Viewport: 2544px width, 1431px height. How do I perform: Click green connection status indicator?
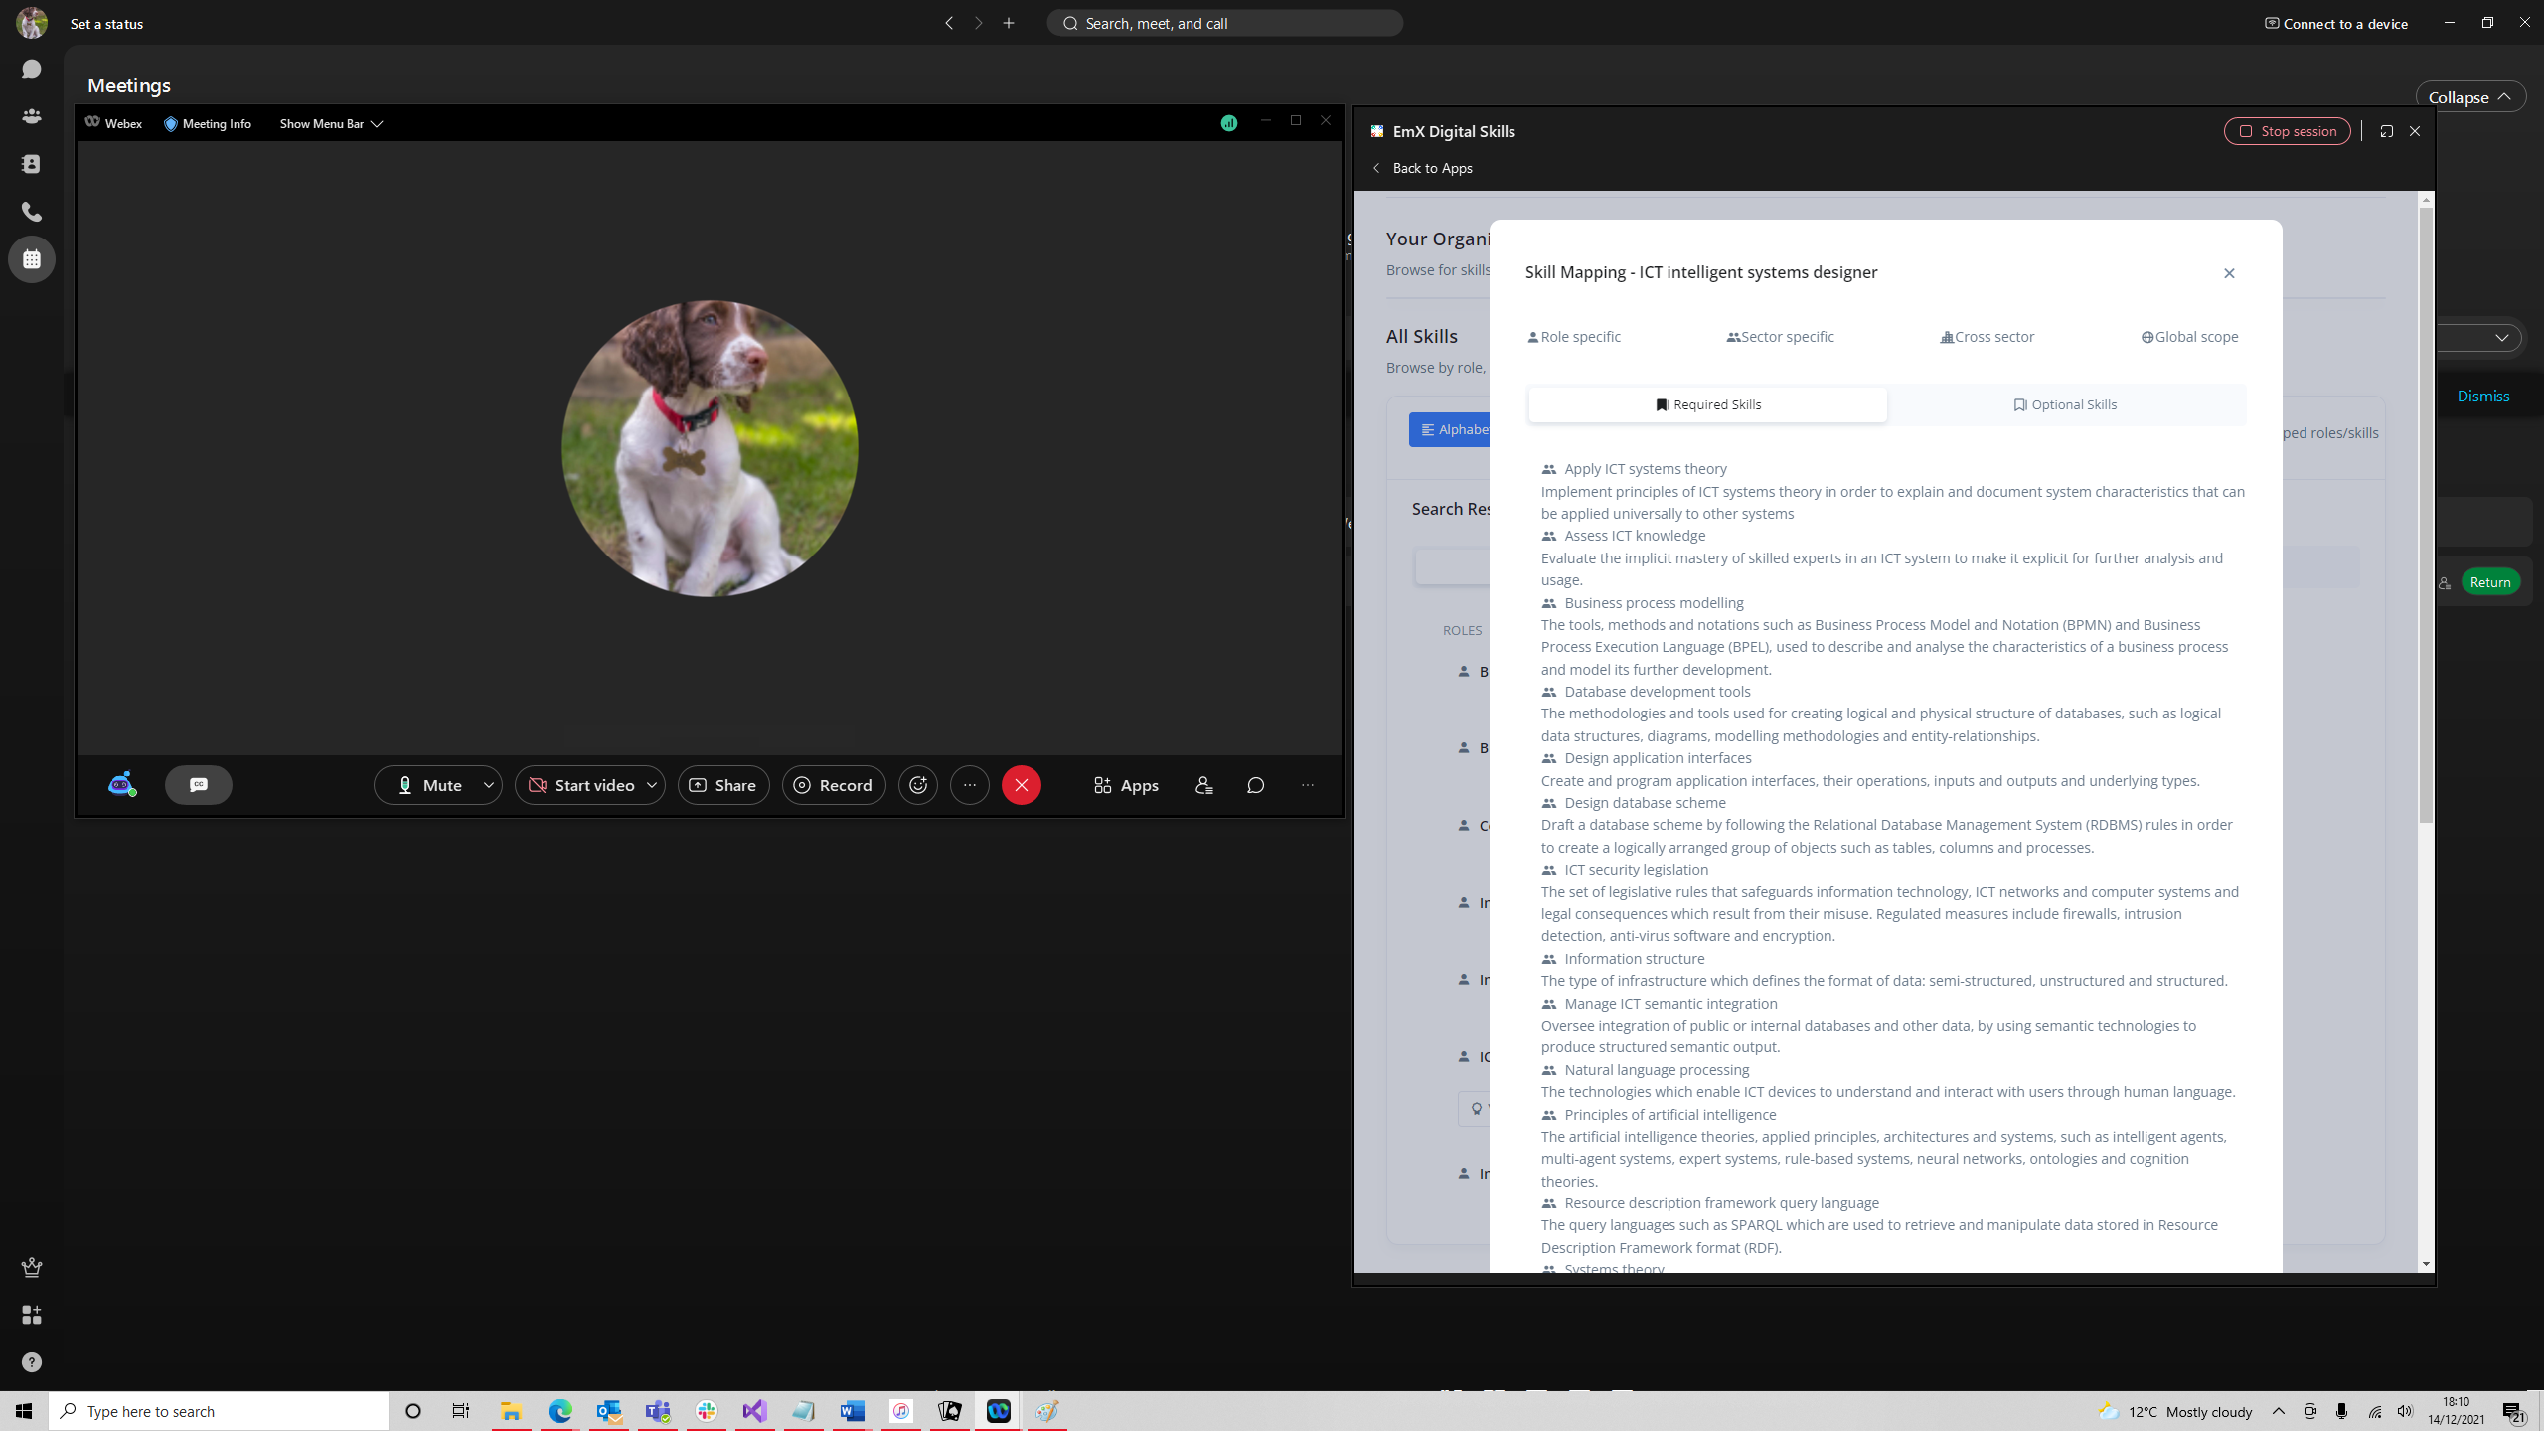(1229, 123)
